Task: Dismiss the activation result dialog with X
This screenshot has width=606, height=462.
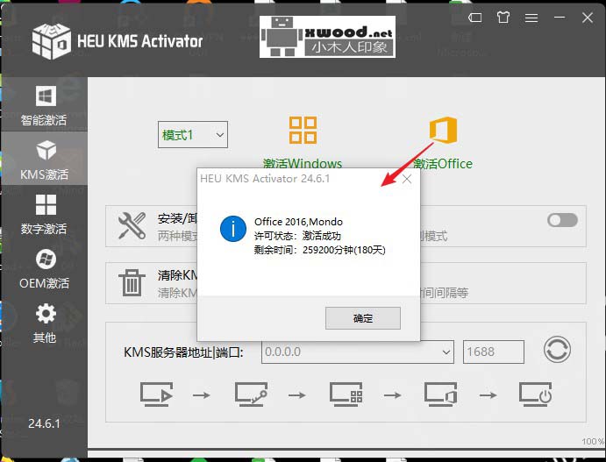Action: click(407, 179)
